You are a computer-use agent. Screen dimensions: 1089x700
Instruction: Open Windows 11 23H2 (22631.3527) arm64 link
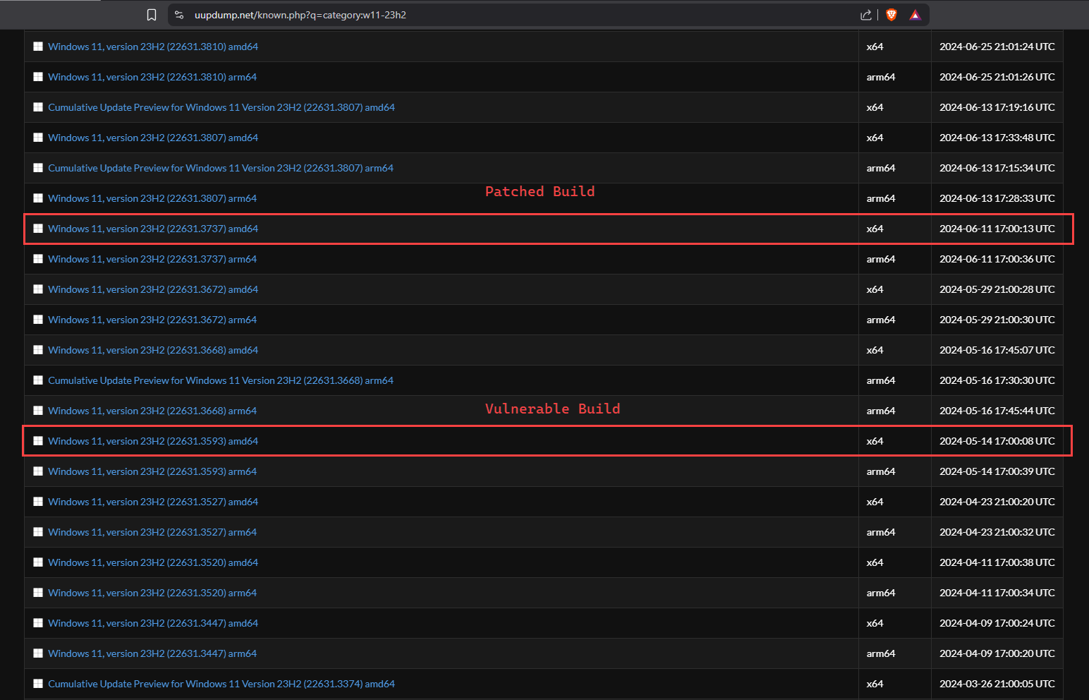(x=152, y=532)
